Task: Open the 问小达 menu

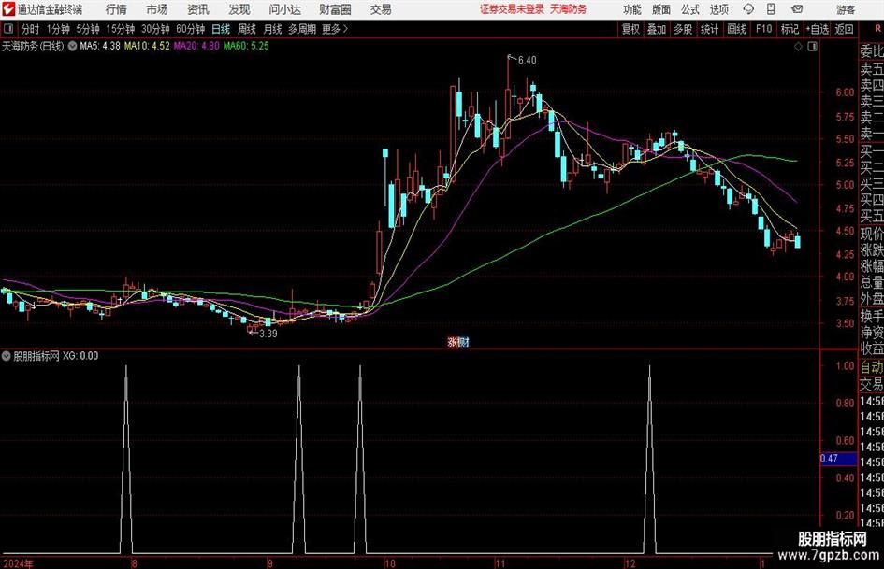Action: tap(284, 9)
